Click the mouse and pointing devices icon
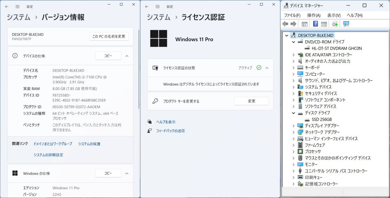 pyautogui.click(x=300, y=158)
